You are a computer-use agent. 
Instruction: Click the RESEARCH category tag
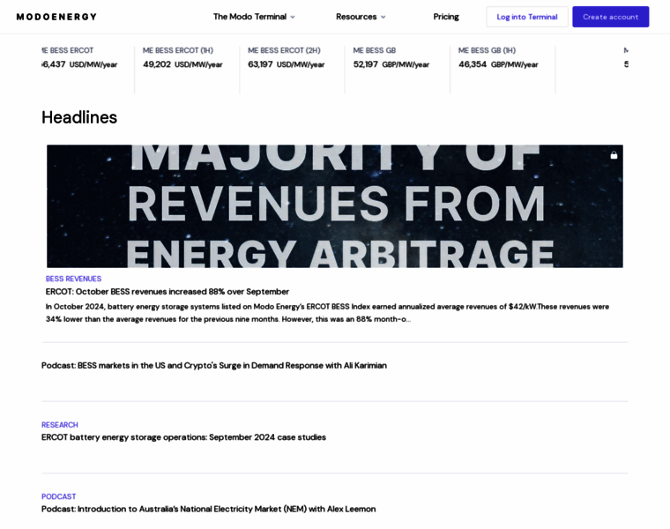click(x=60, y=425)
